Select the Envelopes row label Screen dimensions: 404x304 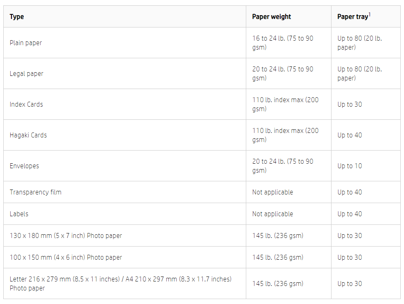pyautogui.click(x=25, y=166)
